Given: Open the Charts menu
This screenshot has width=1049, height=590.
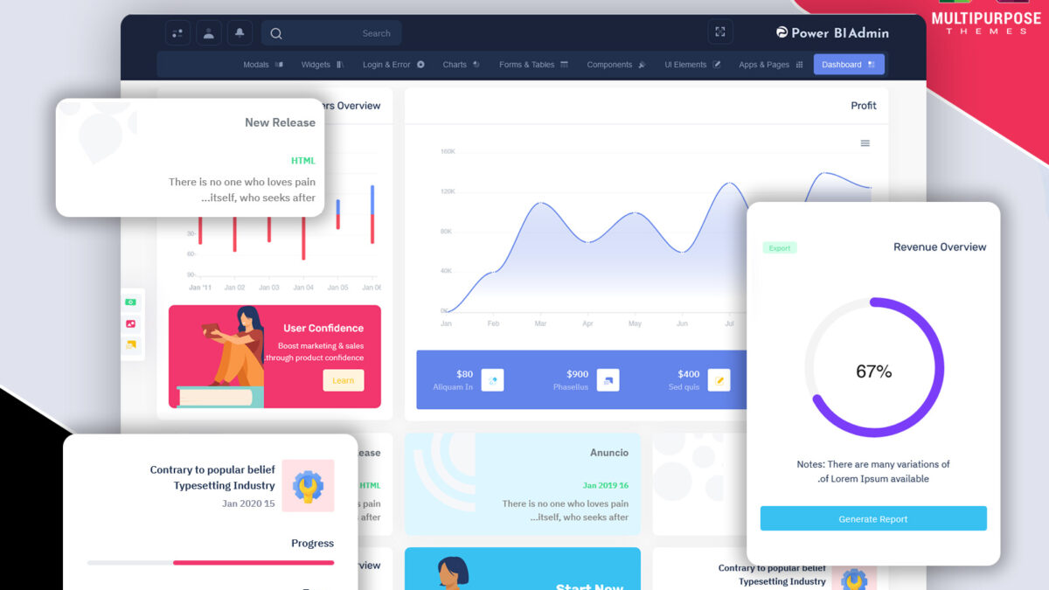Looking at the screenshot, I should tap(461, 65).
